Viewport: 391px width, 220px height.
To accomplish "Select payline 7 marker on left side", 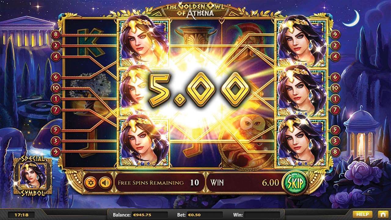I will (x=56, y=110).
